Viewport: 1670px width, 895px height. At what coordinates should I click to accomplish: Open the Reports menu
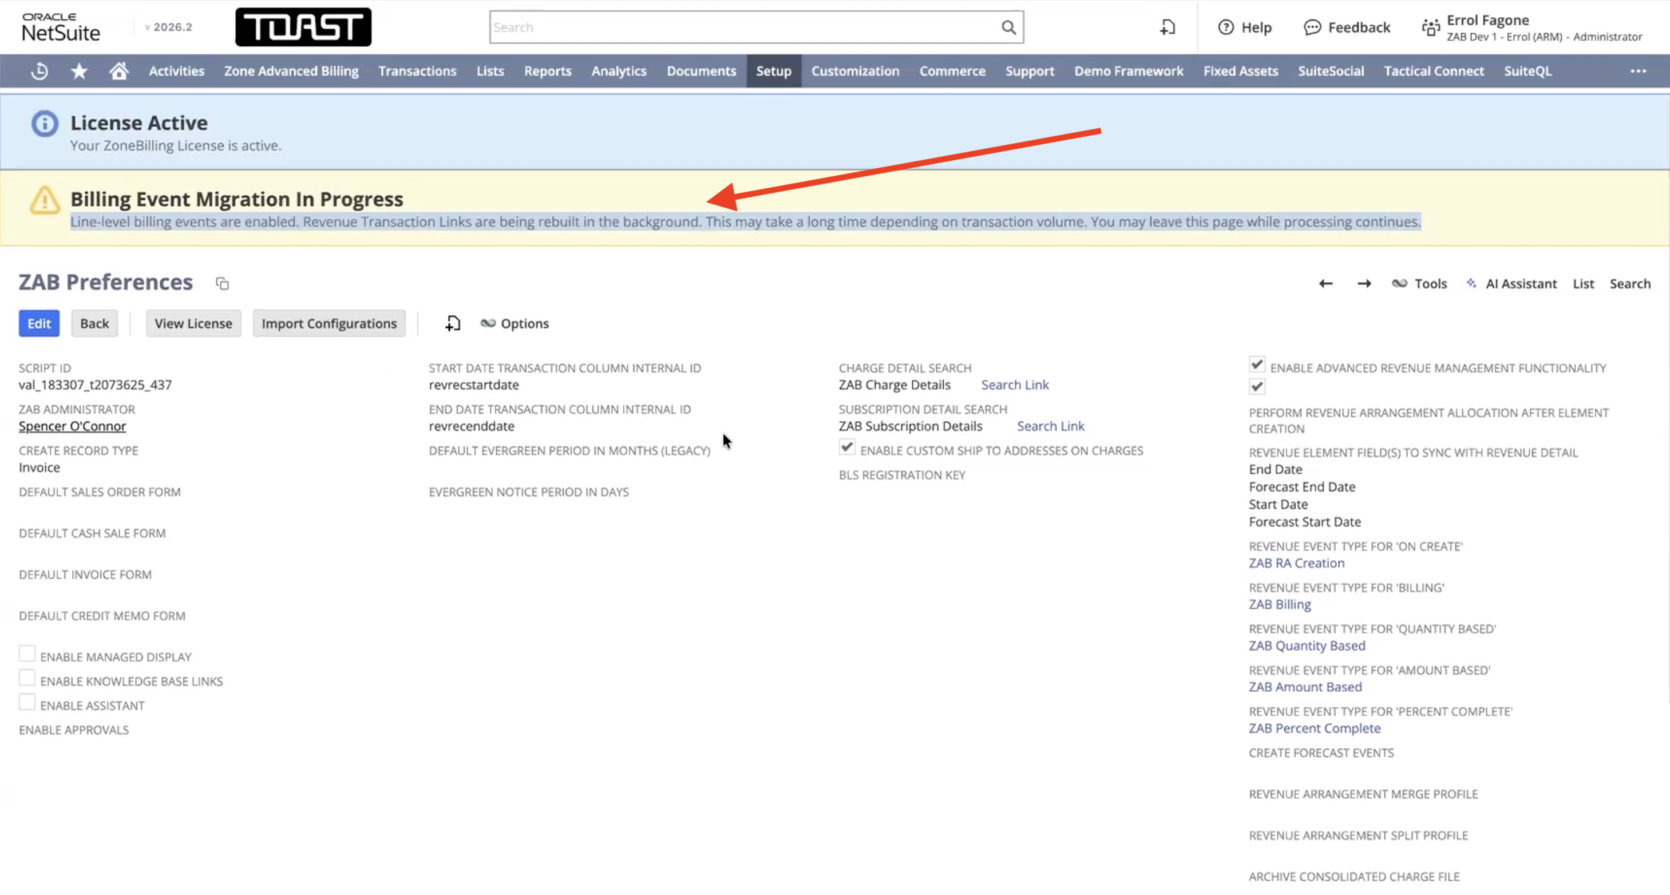pos(548,72)
